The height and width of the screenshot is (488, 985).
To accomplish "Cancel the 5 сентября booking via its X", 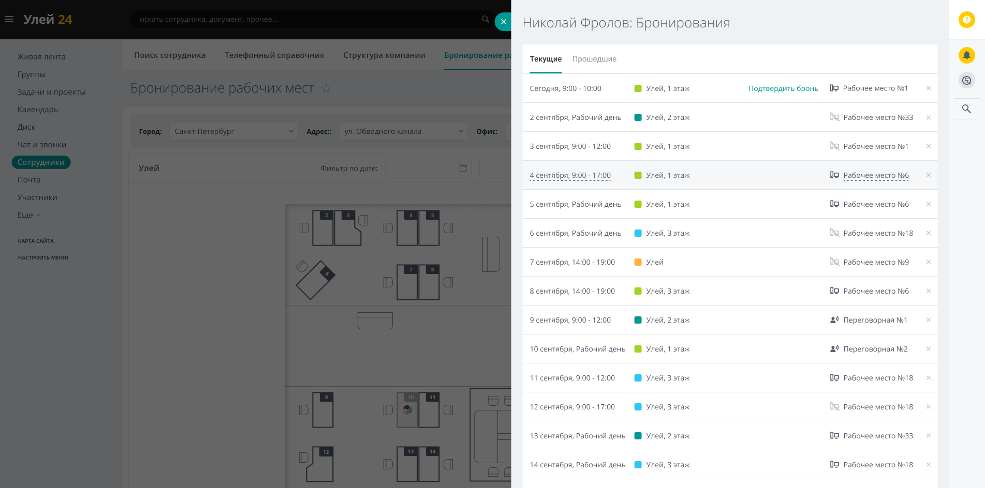I will tap(929, 204).
